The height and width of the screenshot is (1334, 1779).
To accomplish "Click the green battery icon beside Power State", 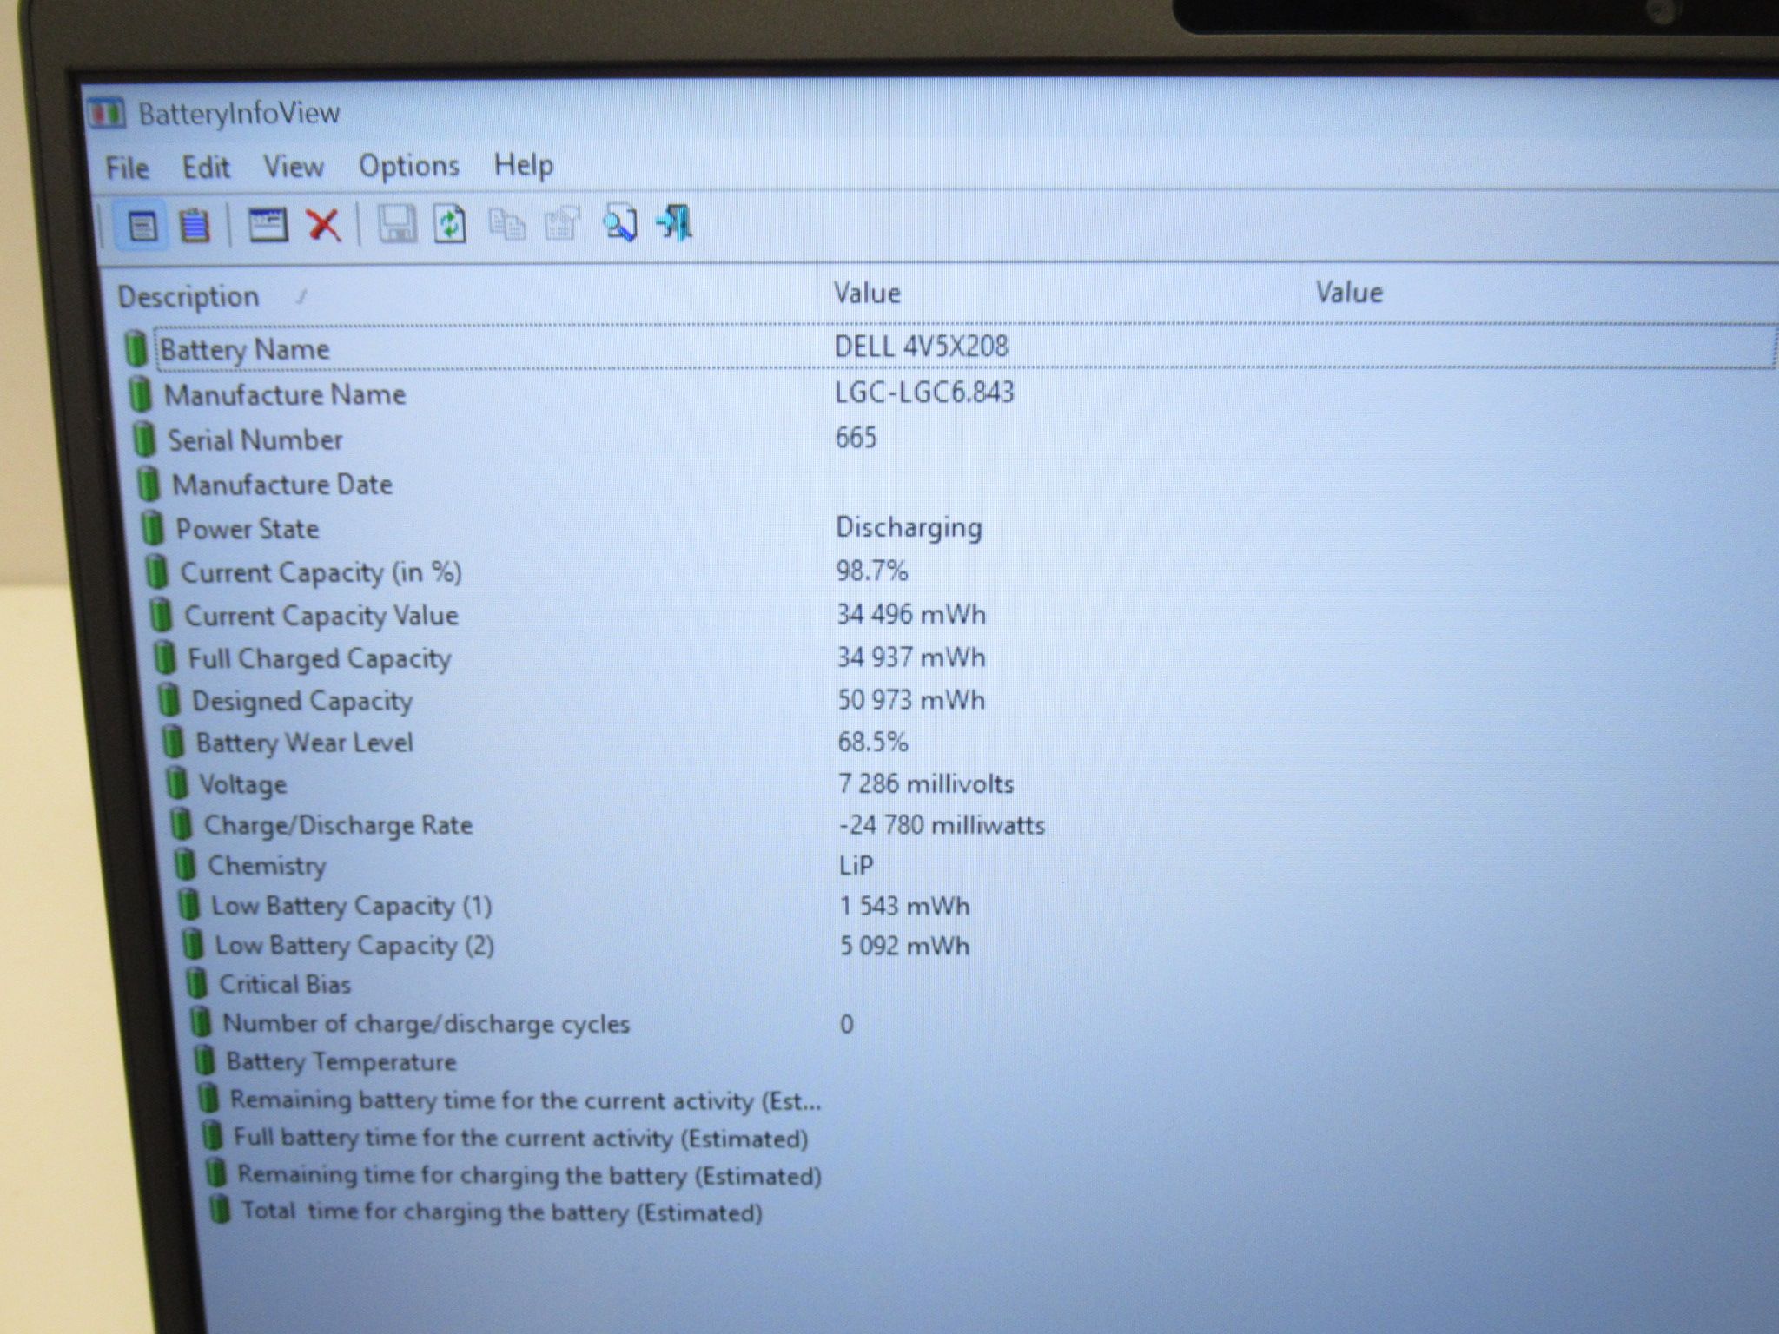I will [153, 528].
